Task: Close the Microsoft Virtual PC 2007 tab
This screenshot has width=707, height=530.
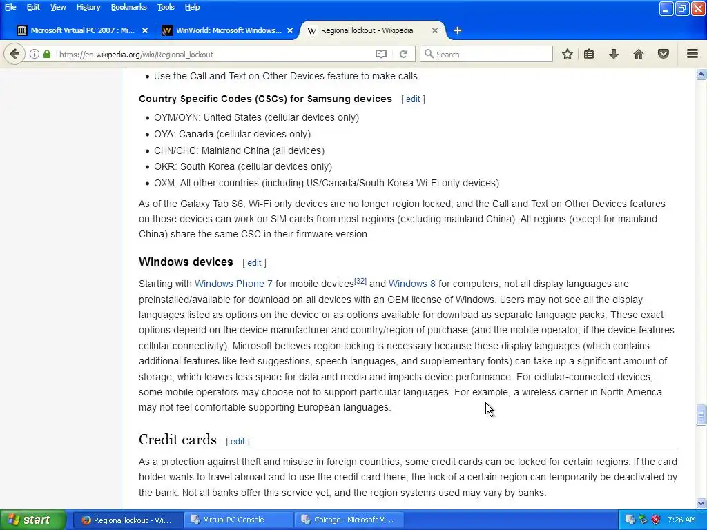Action: coord(145,30)
